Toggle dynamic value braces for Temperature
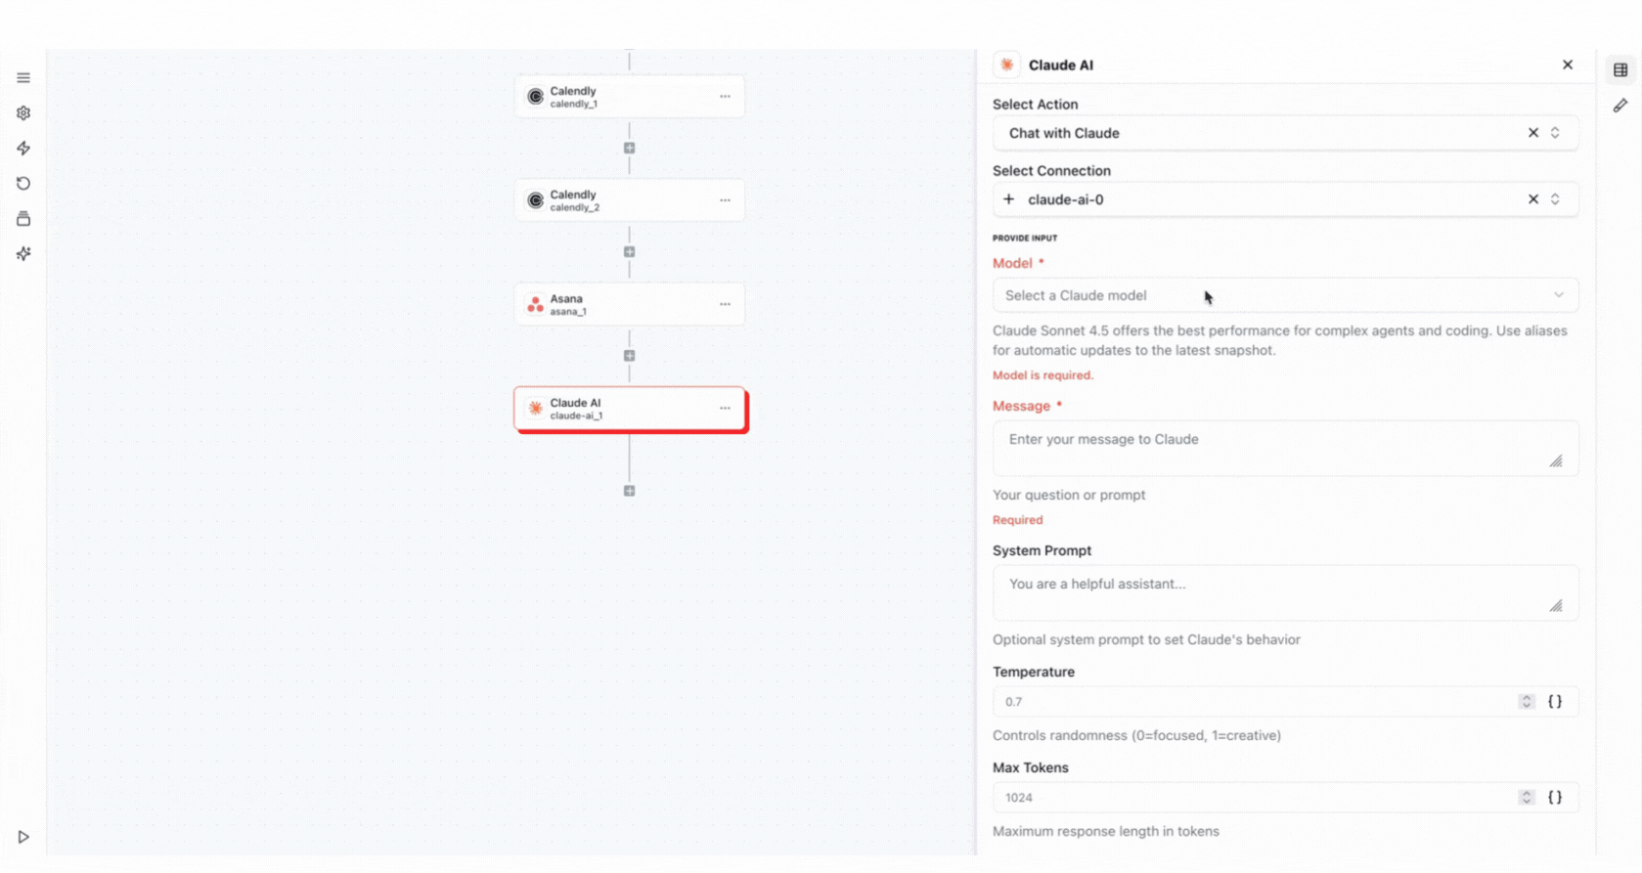 [x=1555, y=702]
